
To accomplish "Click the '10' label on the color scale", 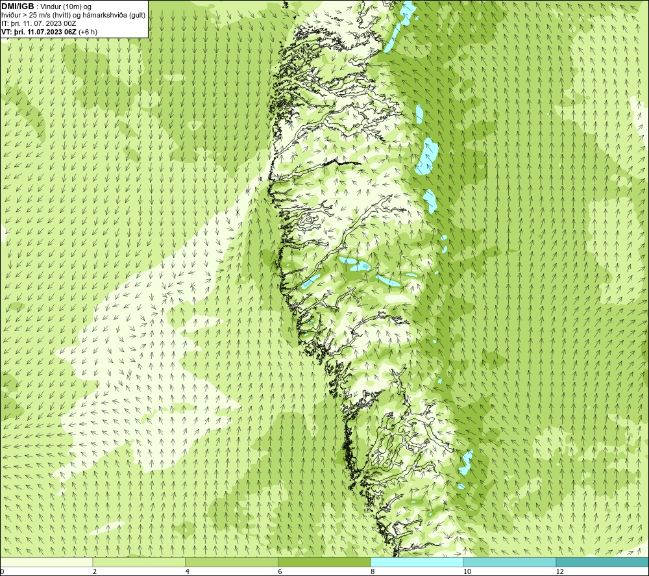I will pos(467,571).
